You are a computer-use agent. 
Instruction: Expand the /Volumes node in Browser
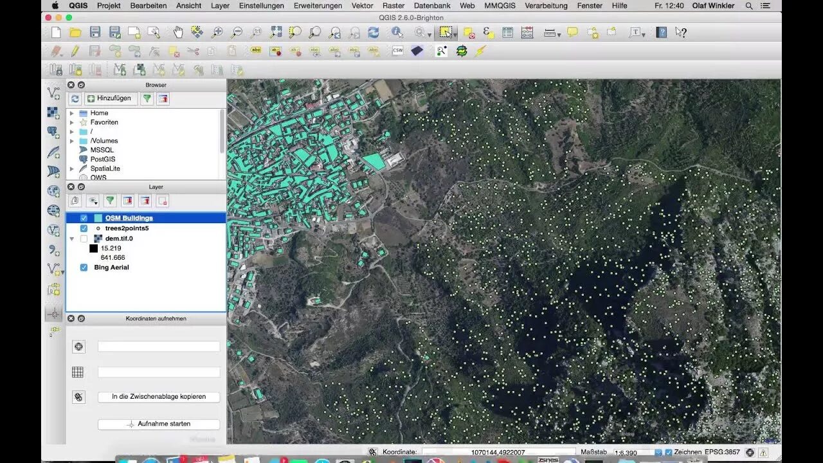coord(72,141)
